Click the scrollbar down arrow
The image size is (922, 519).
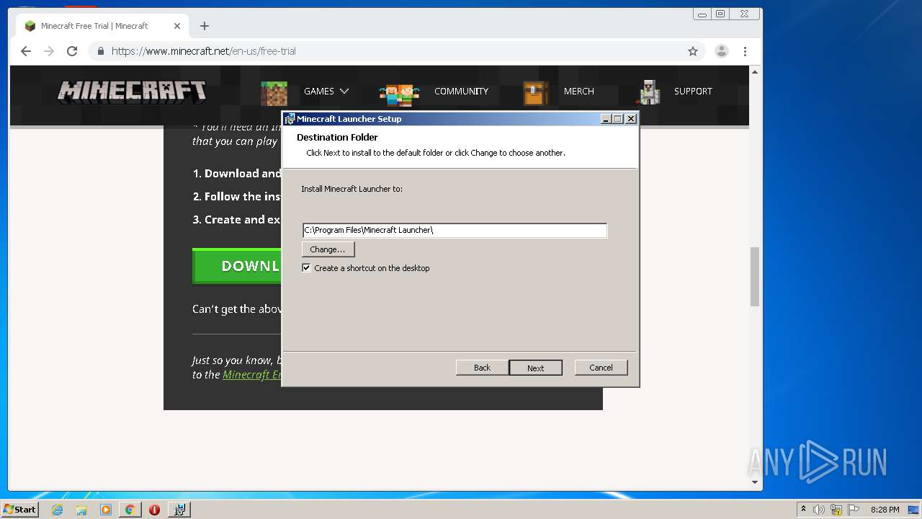pos(755,482)
